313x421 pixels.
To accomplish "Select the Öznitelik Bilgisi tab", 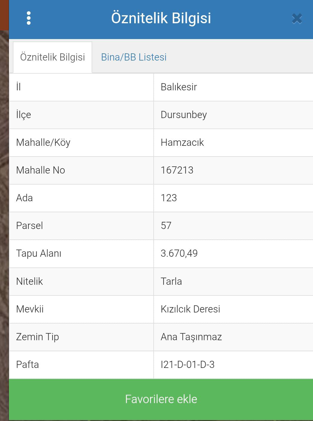I will (x=53, y=57).
